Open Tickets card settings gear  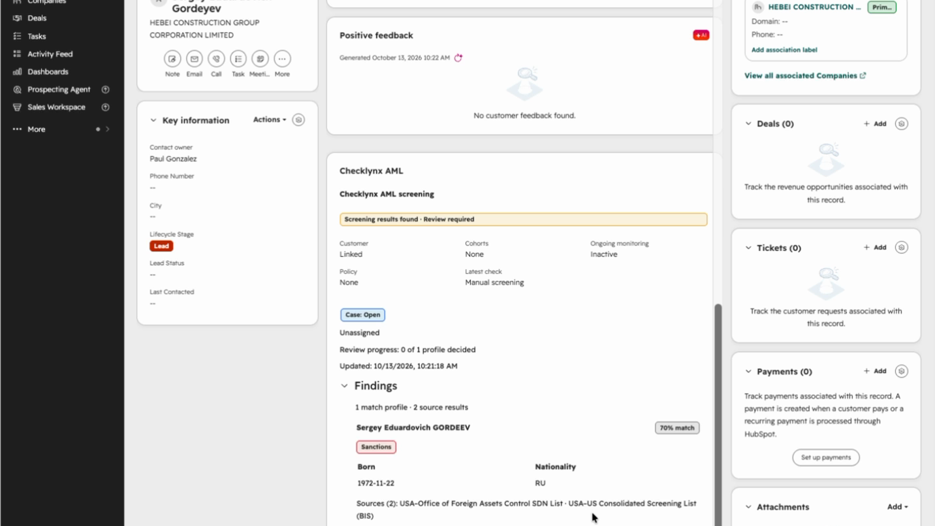901,247
